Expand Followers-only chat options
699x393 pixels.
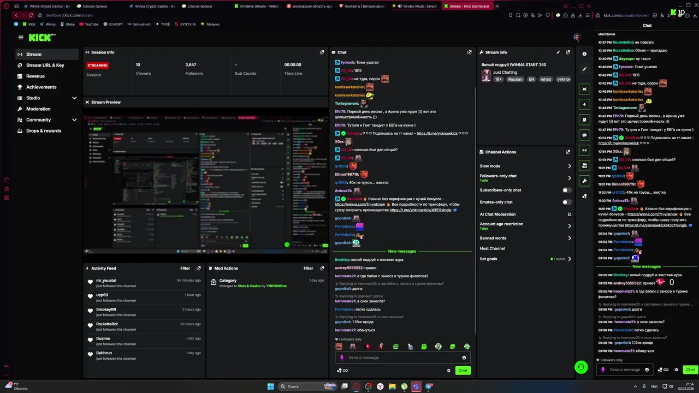pyautogui.click(x=570, y=178)
